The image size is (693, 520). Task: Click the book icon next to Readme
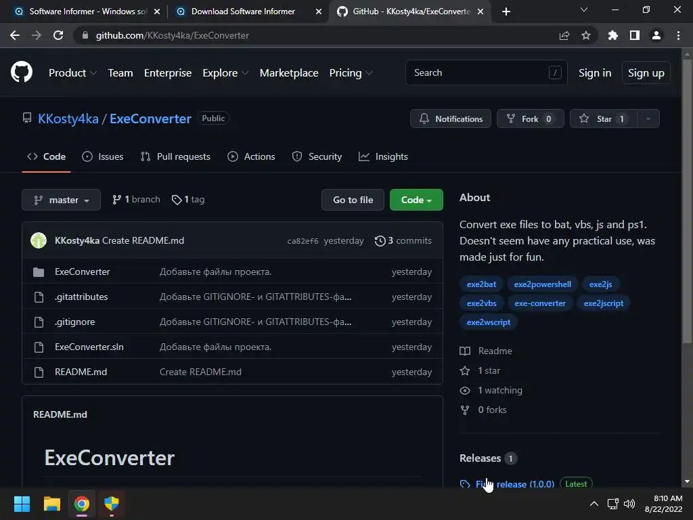(x=465, y=351)
